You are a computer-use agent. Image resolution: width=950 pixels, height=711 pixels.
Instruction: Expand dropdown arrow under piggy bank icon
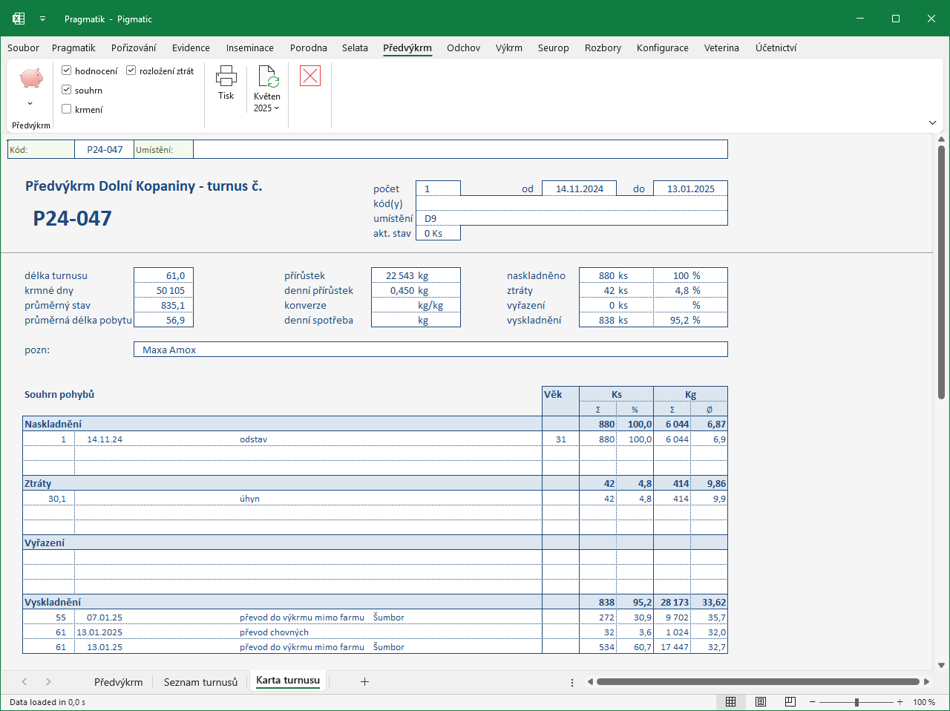(30, 103)
